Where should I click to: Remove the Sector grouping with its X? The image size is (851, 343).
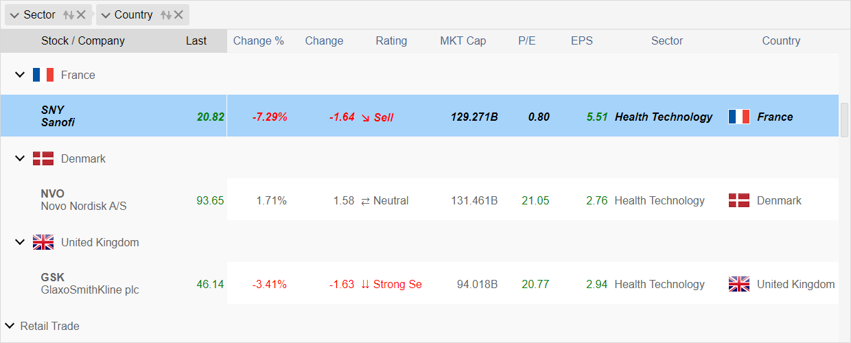coord(81,14)
